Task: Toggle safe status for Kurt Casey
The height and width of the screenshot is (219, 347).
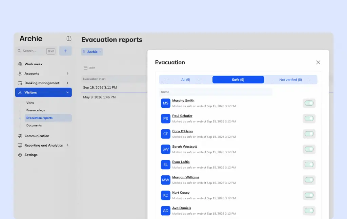Action: tap(309, 195)
